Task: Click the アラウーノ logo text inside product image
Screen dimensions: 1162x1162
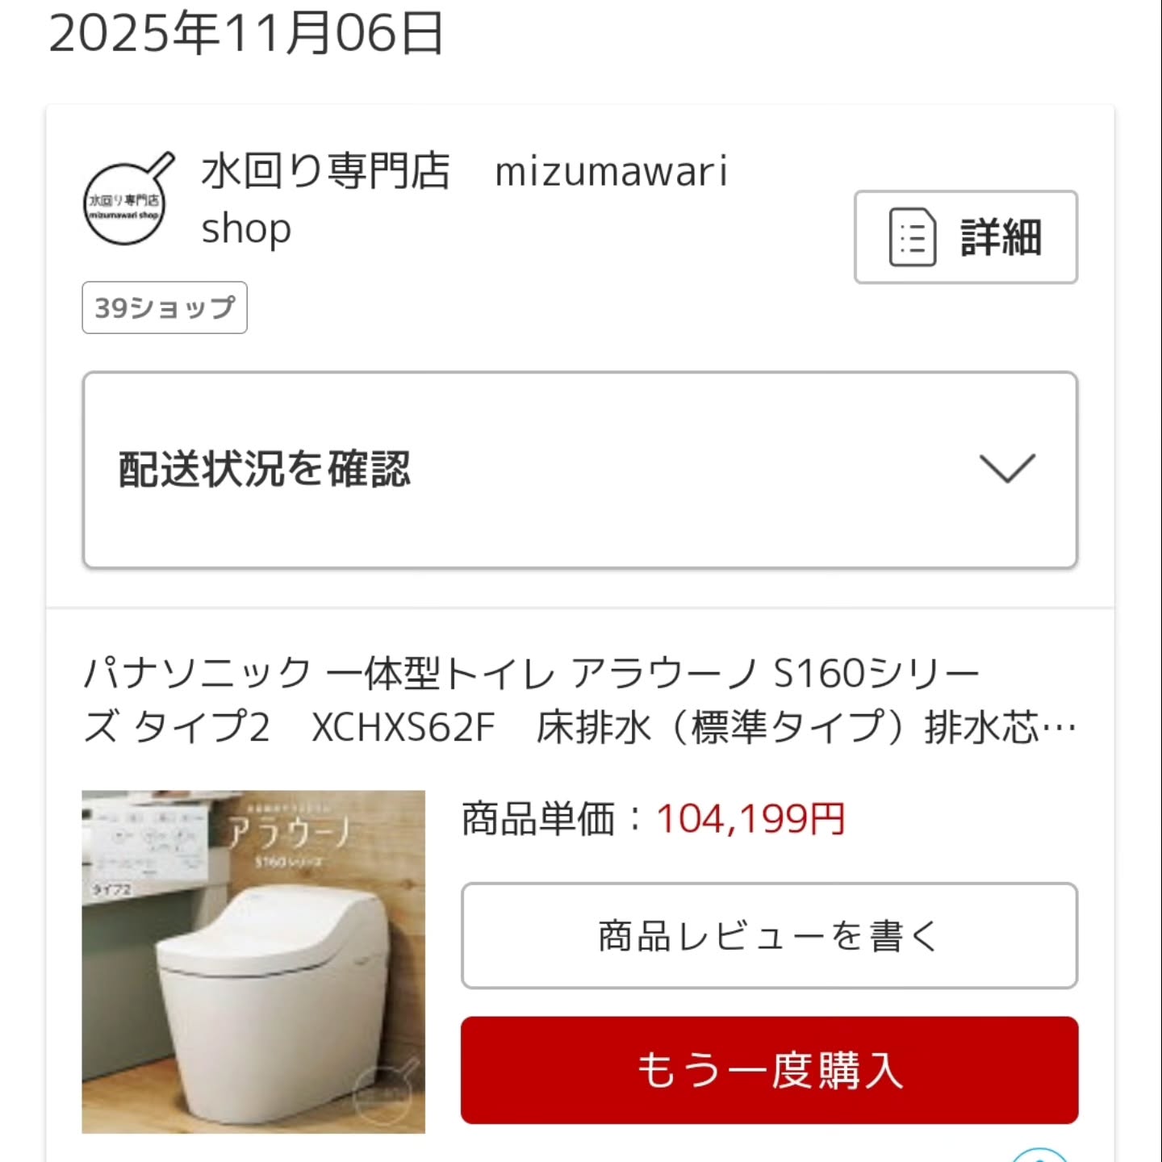Action: pyautogui.click(x=289, y=831)
